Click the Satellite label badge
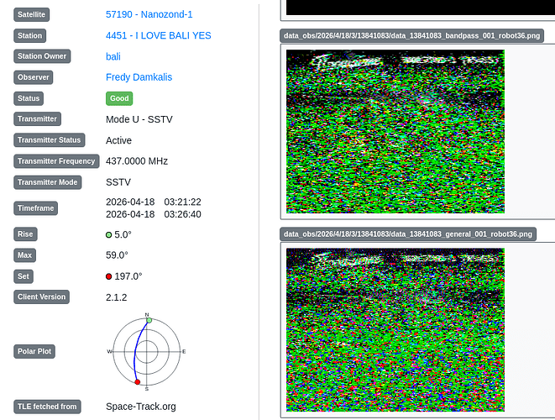This screenshot has width=555, height=420. 32,14
